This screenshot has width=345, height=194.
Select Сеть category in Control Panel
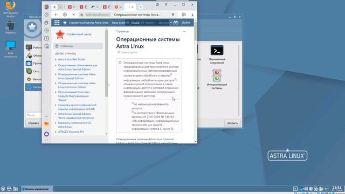pos(33,71)
